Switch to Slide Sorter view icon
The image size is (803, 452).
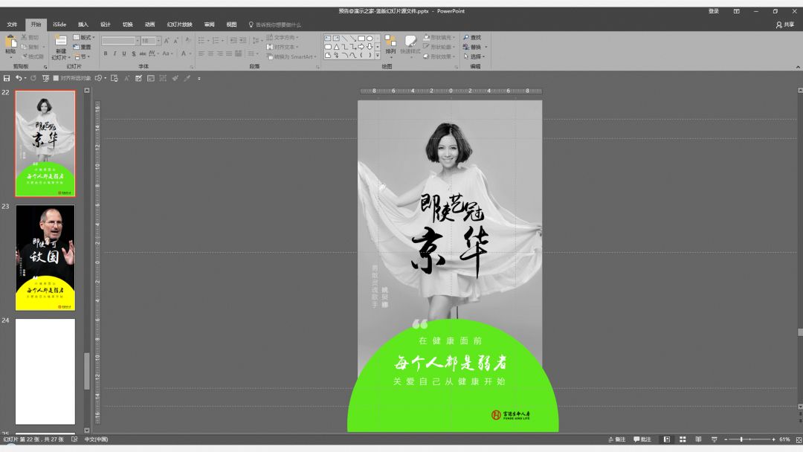pos(683,439)
